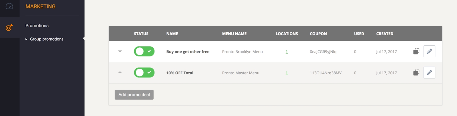Edit the Buy one get other free promotion
Viewport: 457px width, 116px height.
[x=429, y=51]
